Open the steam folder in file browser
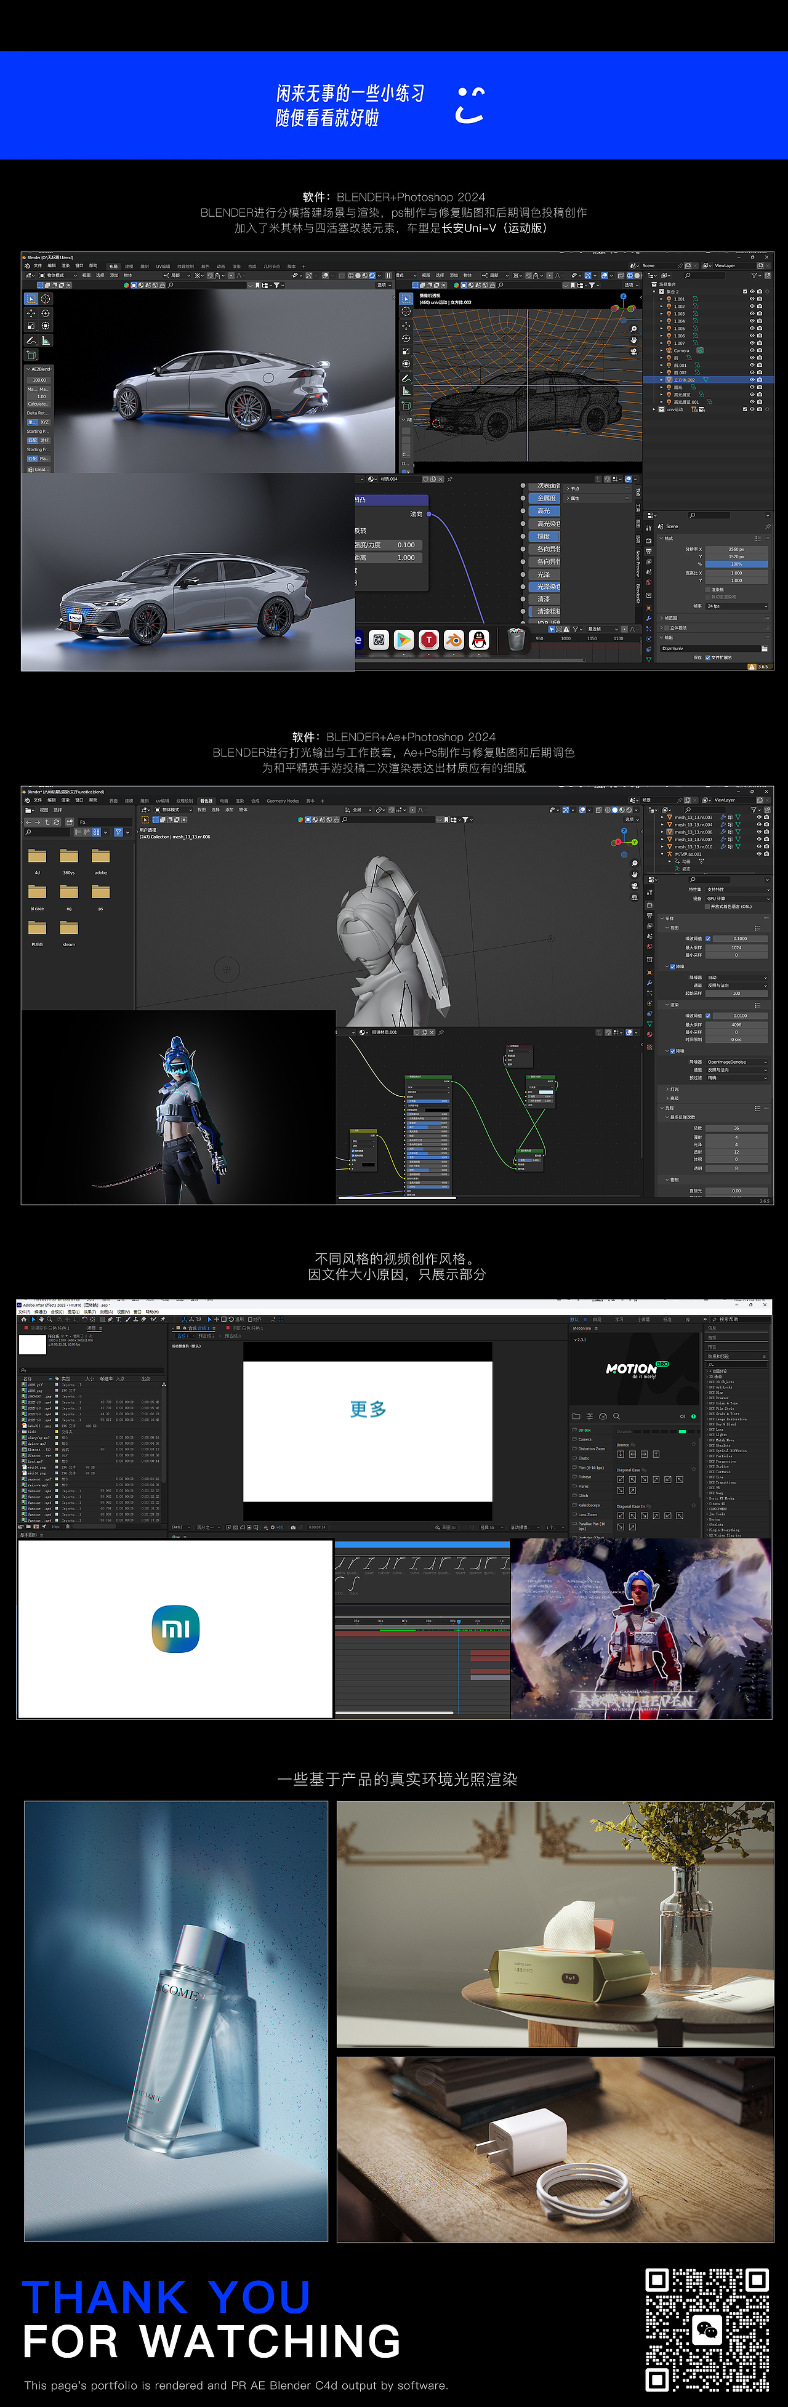 pyautogui.click(x=69, y=928)
